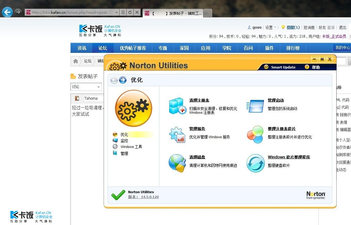Screen dimensions: 351x225
Task: Go to 资讯 in the navigation bar
Action: point(82,48)
